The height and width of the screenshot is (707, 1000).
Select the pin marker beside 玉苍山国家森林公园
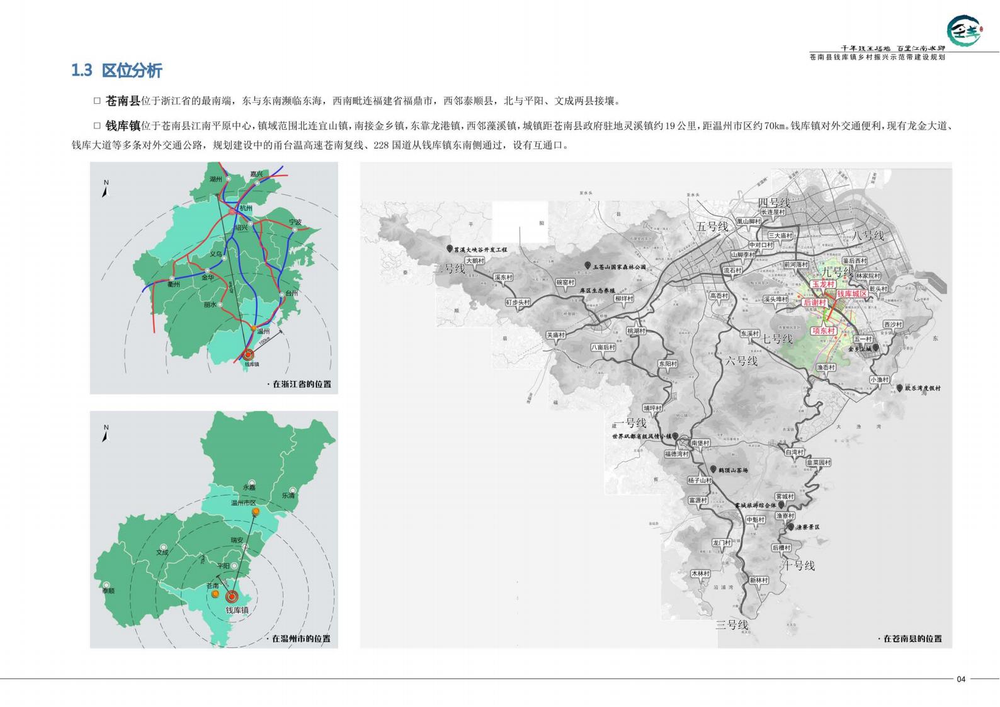pos(587,266)
